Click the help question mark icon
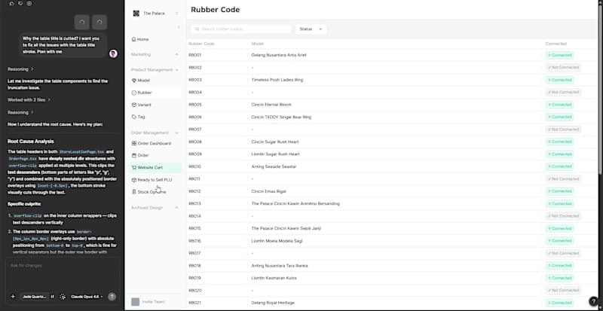Viewport: 603px width, 311px height. click(x=593, y=301)
